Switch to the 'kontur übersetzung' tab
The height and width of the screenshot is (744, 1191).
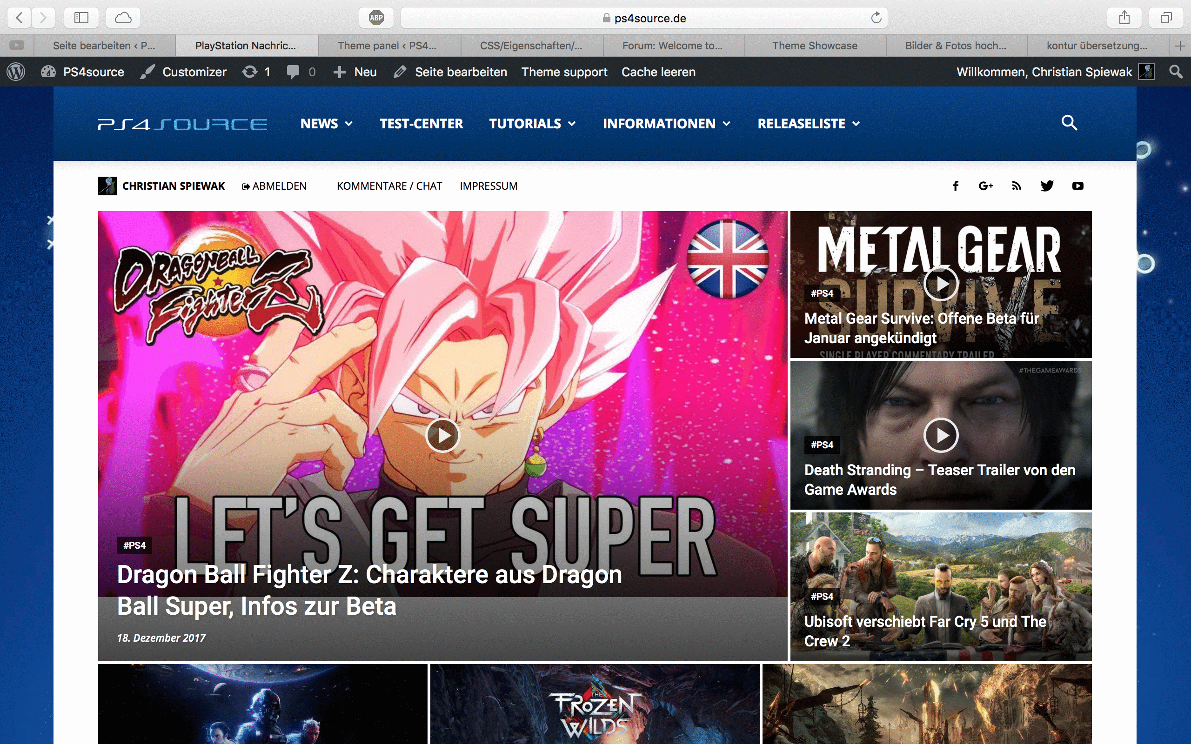tap(1097, 46)
